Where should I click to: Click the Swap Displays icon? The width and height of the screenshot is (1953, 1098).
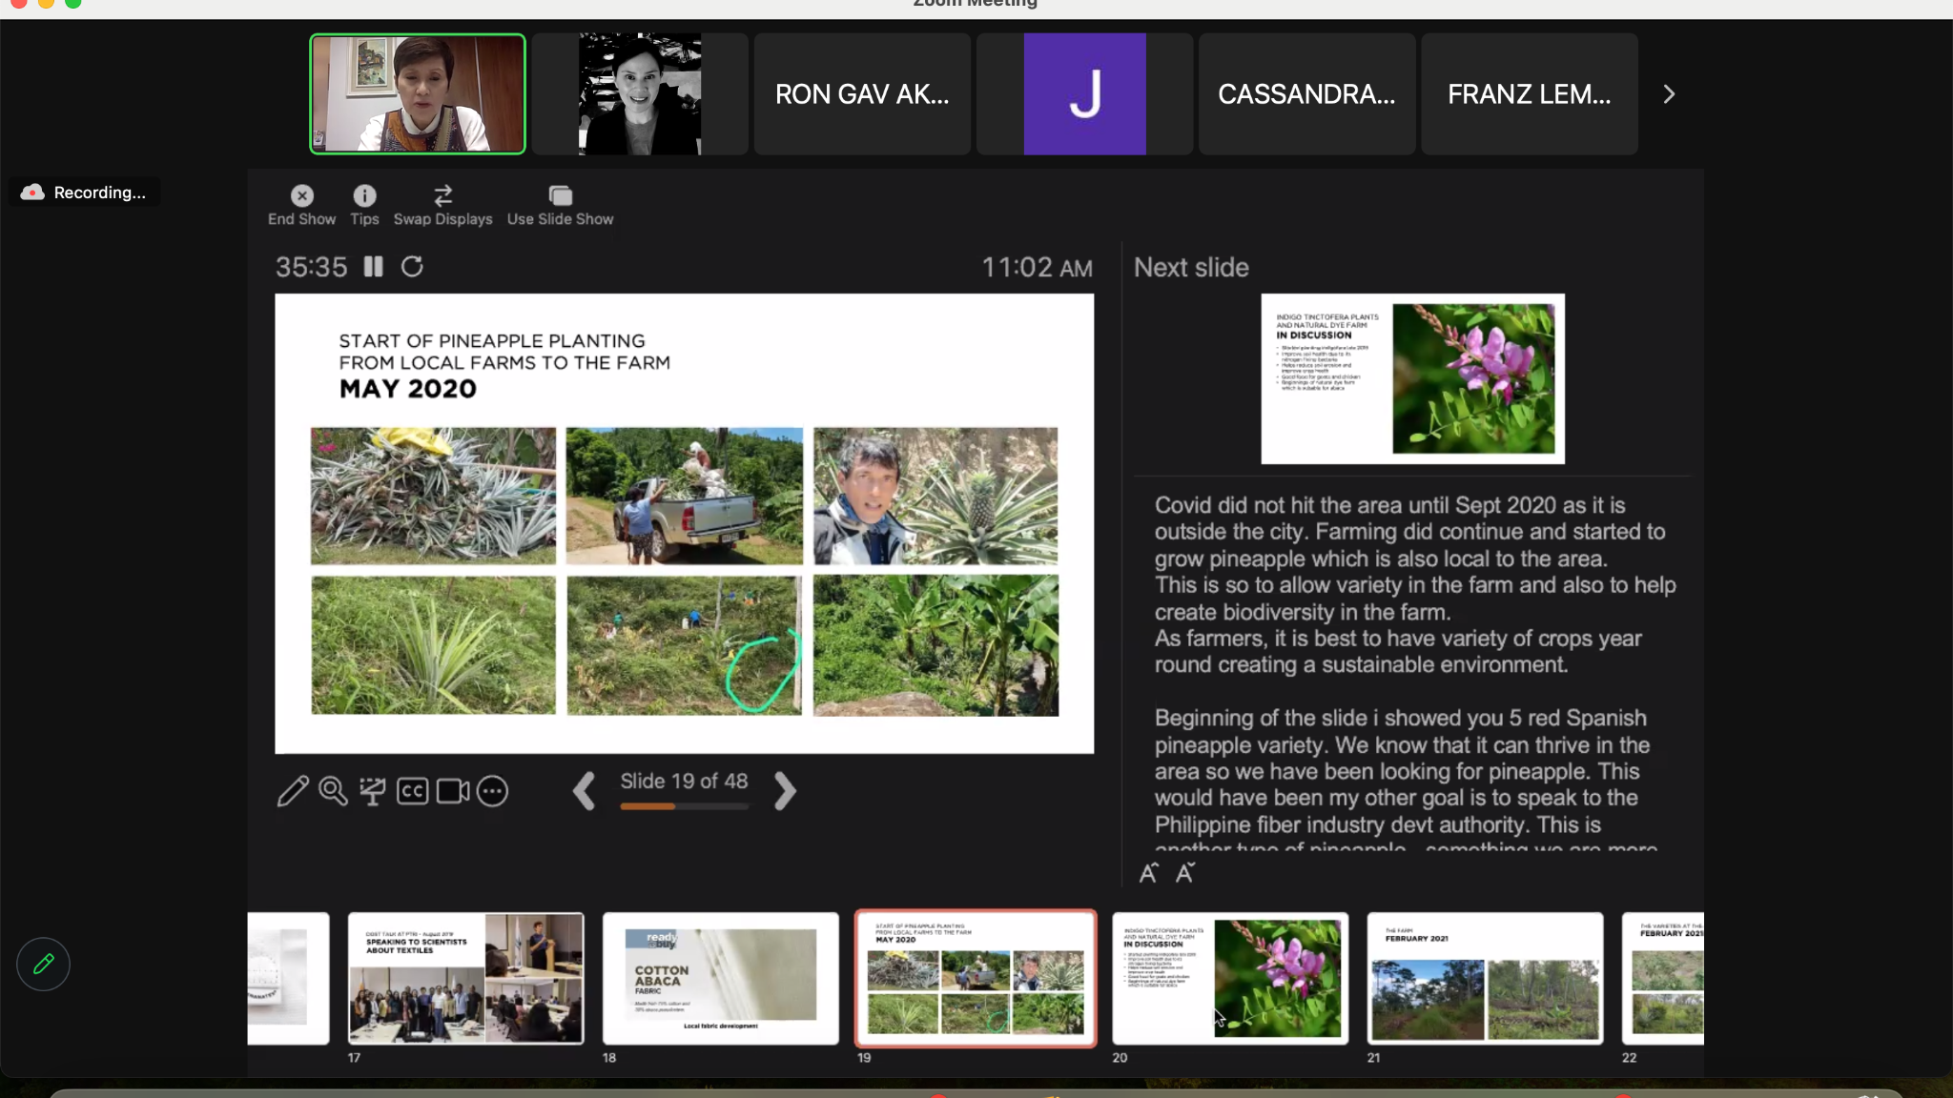(442, 196)
